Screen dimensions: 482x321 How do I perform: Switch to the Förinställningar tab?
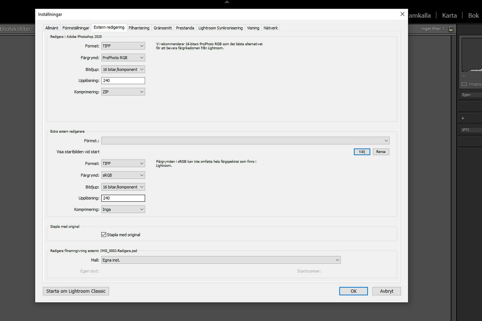(76, 28)
